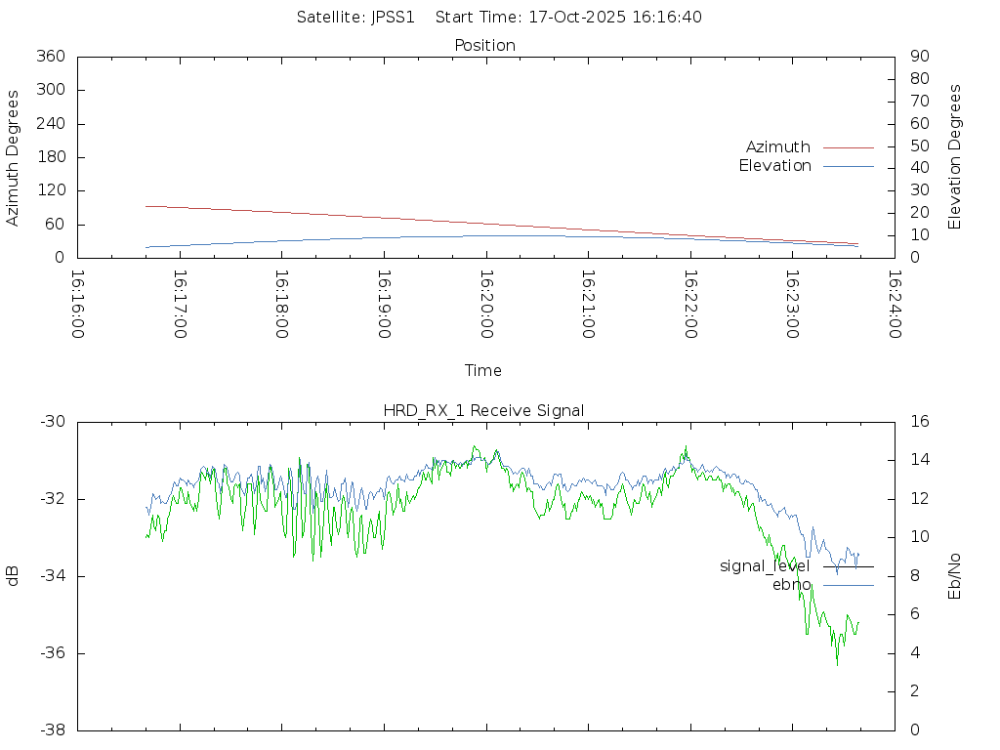Click the ebno legend entry

tap(792, 585)
